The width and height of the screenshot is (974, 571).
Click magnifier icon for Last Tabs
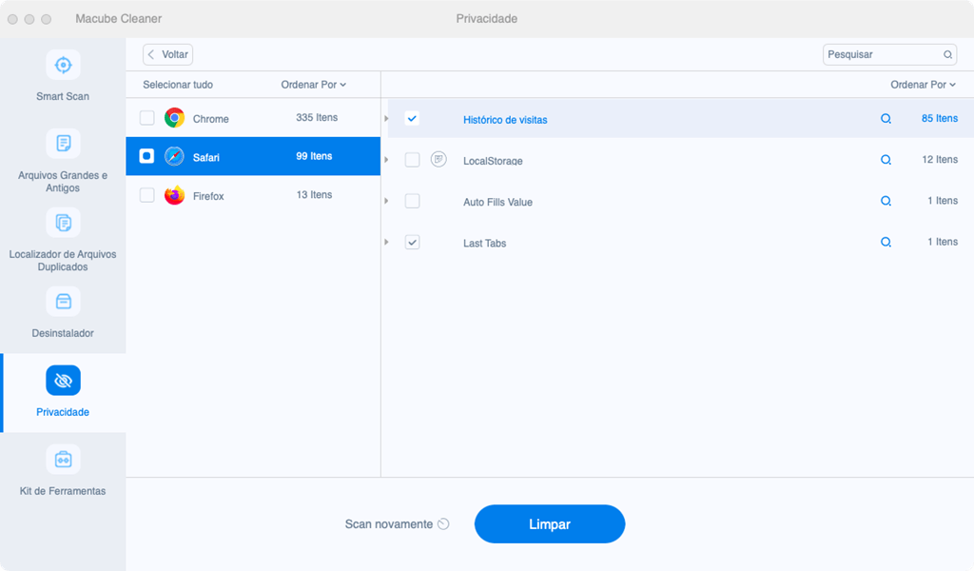click(886, 242)
